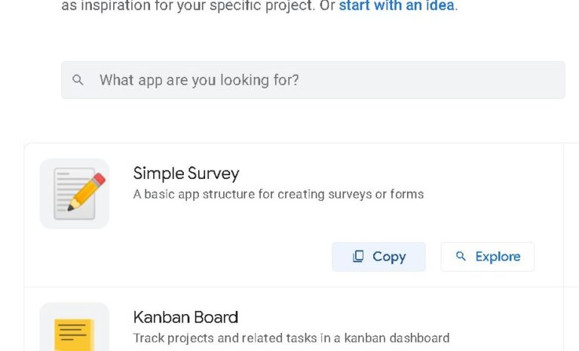Viewport: 579px width, 351px height.
Task: Select the "Simple Survey" title text
Action: (x=186, y=173)
